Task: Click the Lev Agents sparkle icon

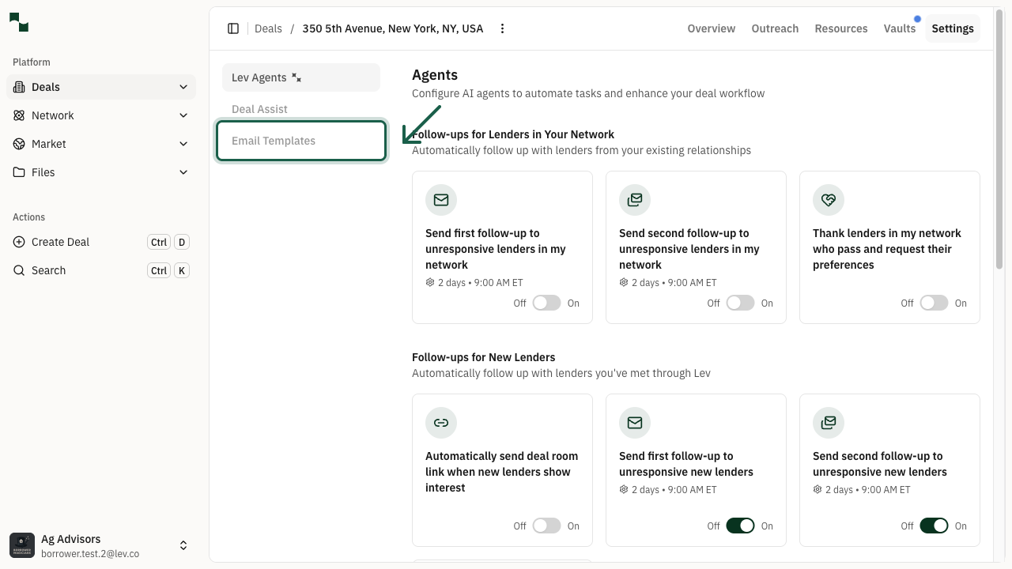Action: tap(296, 77)
